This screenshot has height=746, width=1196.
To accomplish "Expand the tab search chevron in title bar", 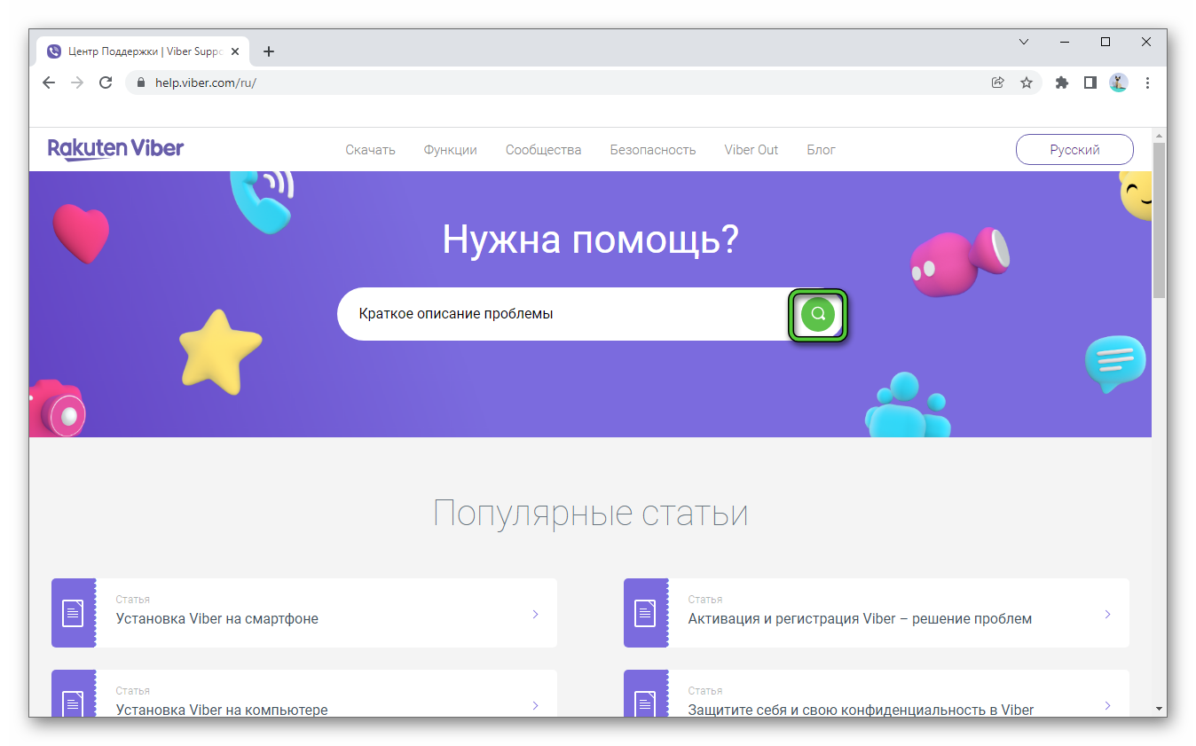I will click(1024, 42).
